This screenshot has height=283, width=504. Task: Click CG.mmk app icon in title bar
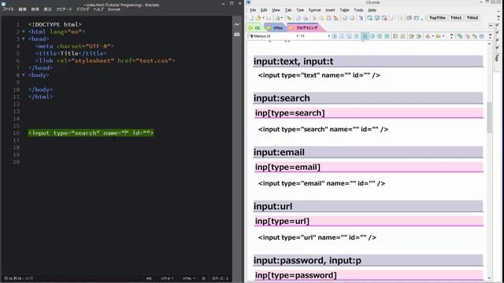(x=248, y=2)
